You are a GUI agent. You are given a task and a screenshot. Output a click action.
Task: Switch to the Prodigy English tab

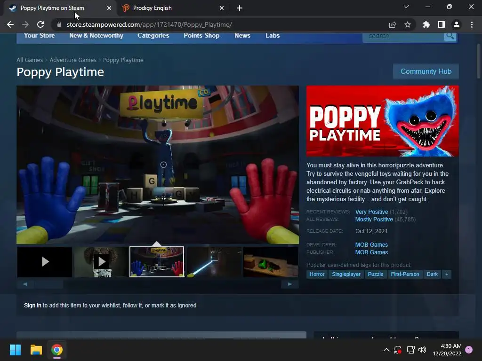tap(173, 8)
